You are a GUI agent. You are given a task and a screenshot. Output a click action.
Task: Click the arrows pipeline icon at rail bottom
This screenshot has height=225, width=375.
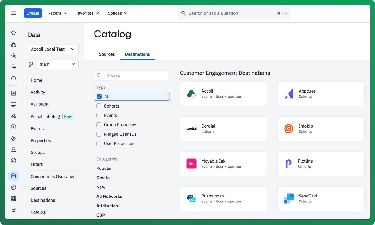[13, 210]
